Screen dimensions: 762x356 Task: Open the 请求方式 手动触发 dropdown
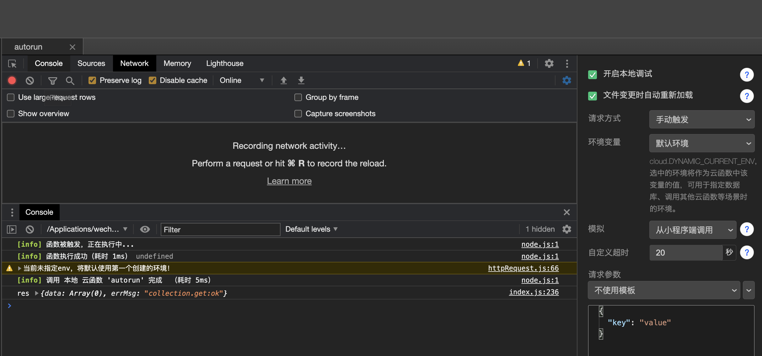[702, 119]
